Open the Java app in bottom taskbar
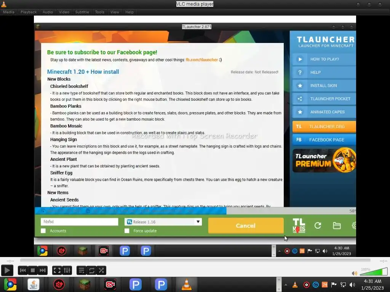 tap(34, 284)
